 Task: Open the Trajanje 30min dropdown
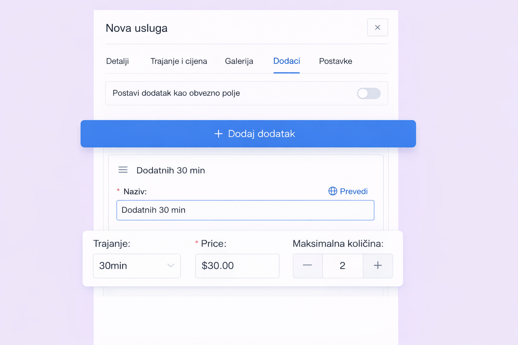coord(137,266)
